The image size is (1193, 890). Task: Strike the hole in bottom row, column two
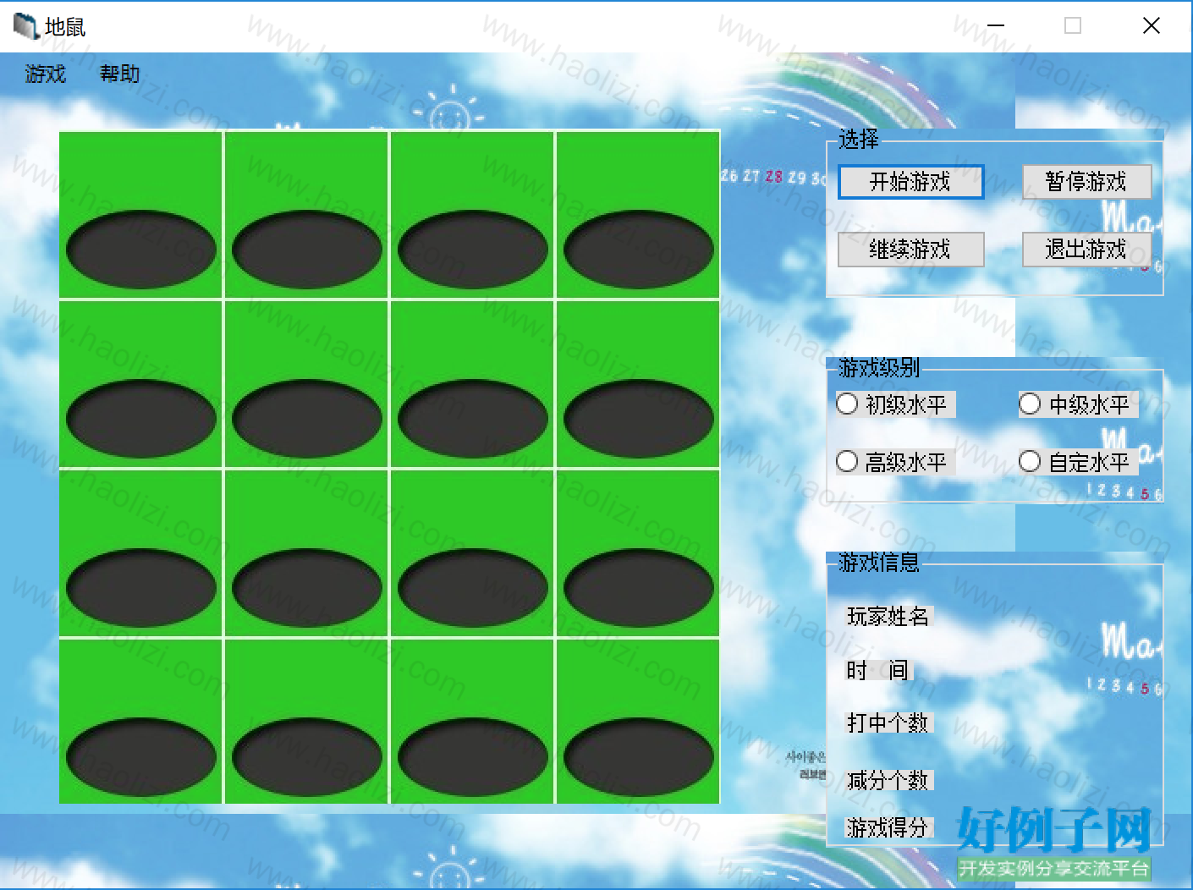click(x=307, y=757)
